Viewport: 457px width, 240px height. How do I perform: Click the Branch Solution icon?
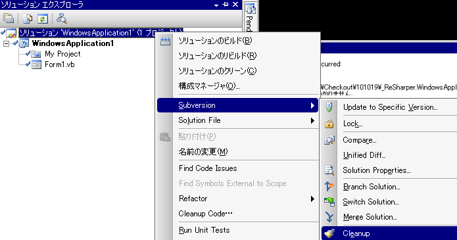[x=329, y=187]
